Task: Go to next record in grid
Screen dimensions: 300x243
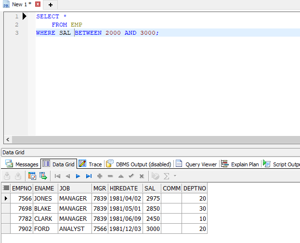Action: click(78, 176)
